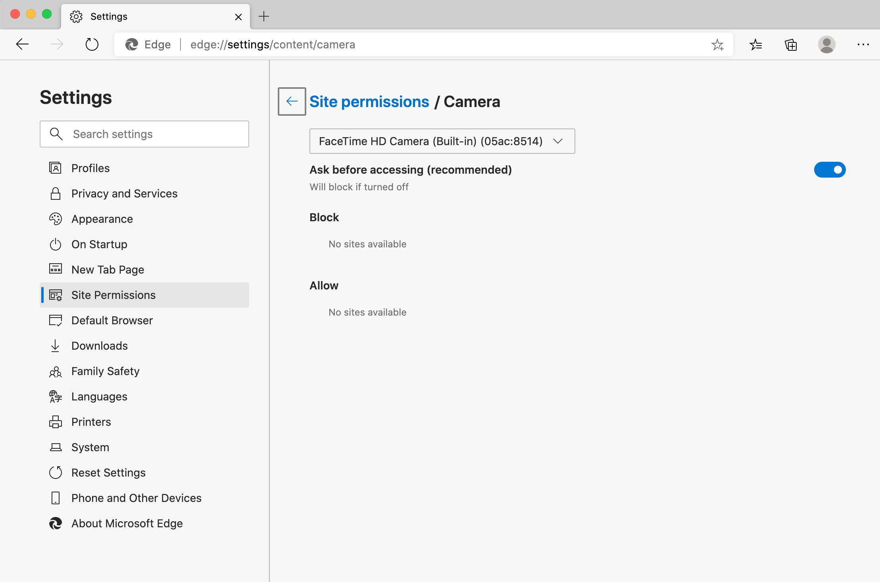Viewport: 880px width, 582px height.
Task: Close the Settings tab
Action: [x=238, y=17]
